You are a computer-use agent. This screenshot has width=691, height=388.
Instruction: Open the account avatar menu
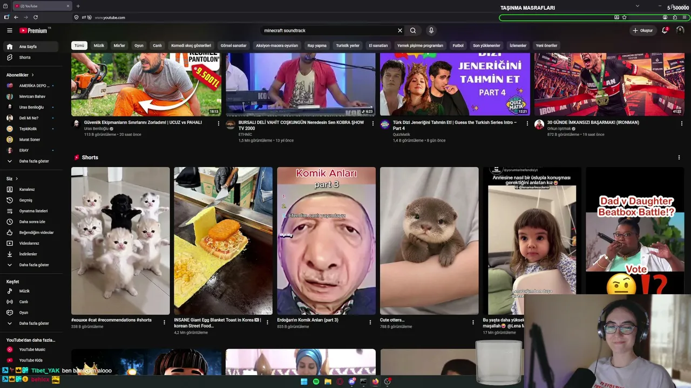coord(680,31)
